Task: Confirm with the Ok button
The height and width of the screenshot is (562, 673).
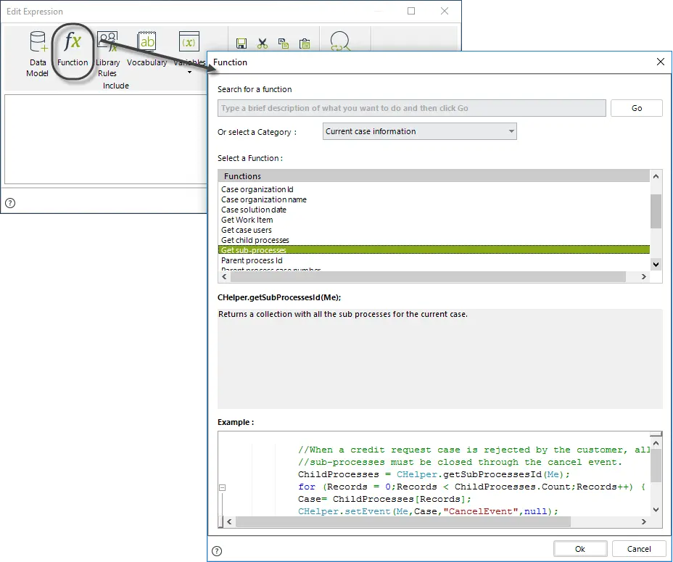Action: [x=580, y=549]
